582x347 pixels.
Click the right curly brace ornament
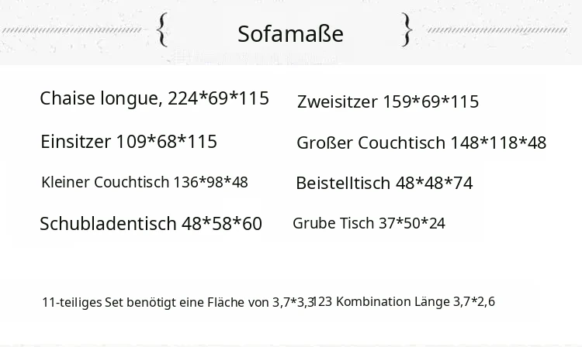(x=407, y=29)
